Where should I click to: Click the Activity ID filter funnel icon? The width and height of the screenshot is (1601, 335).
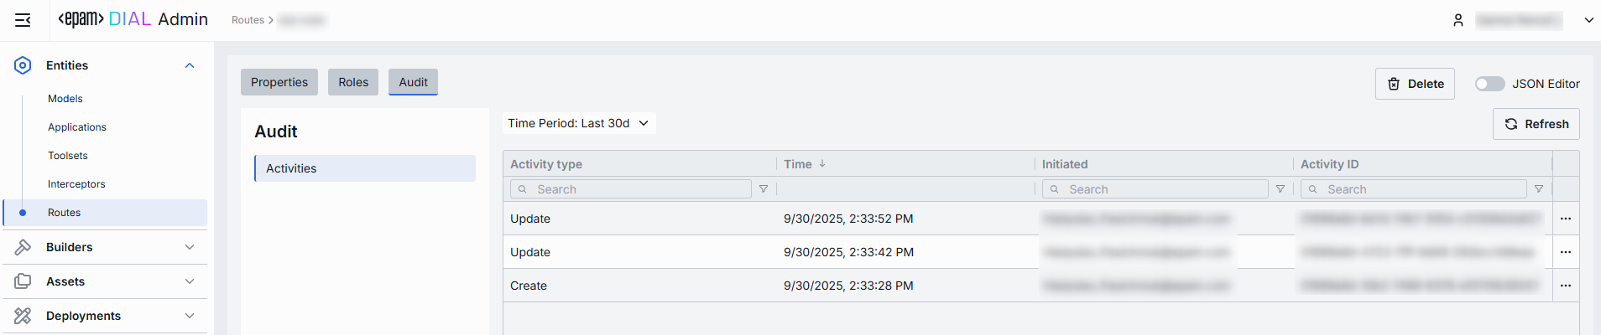coord(1539,189)
